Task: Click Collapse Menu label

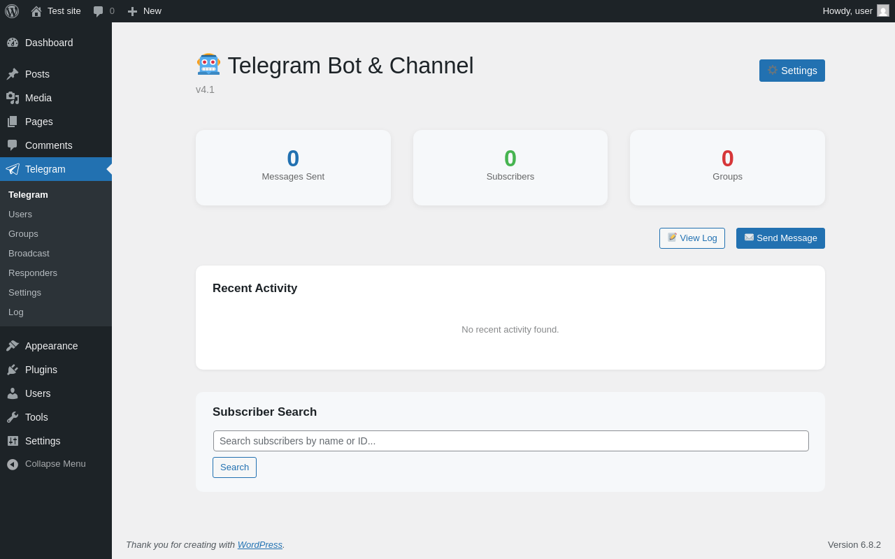Action: [55, 464]
